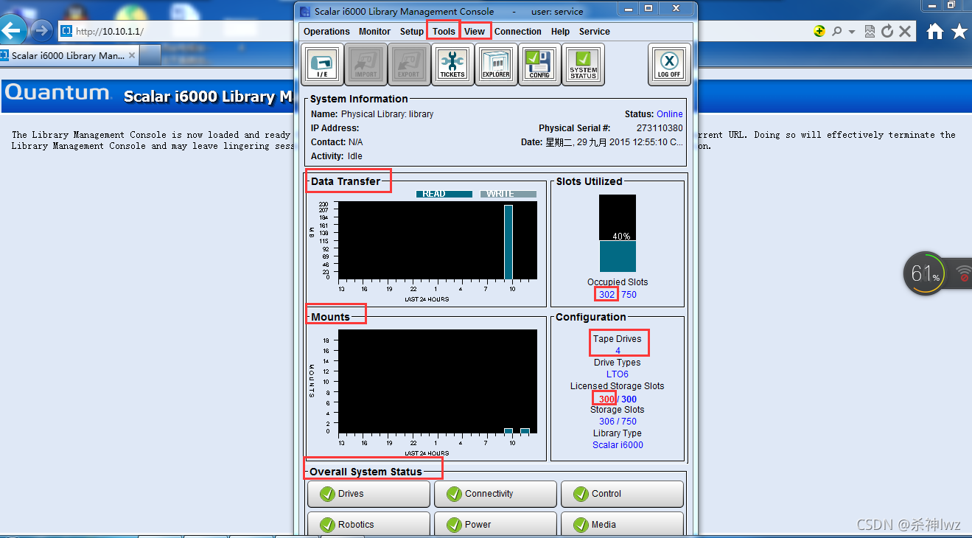
Task: Click the Media status button
Action: click(622, 524)
